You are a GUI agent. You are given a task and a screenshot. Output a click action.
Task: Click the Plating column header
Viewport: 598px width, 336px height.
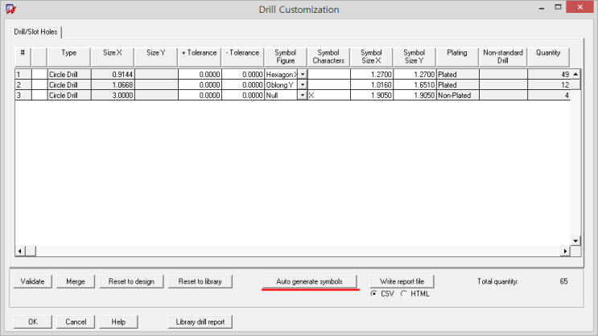click(457, 57)
